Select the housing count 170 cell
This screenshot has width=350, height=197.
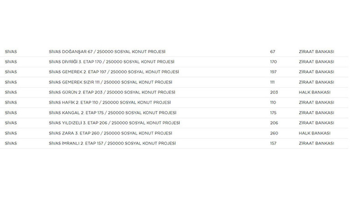point(273,62)
